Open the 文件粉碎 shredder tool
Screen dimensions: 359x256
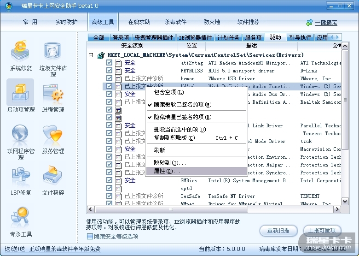coord(52,175)
